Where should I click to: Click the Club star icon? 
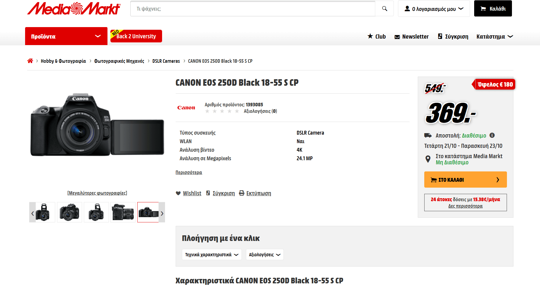point(370,36)
